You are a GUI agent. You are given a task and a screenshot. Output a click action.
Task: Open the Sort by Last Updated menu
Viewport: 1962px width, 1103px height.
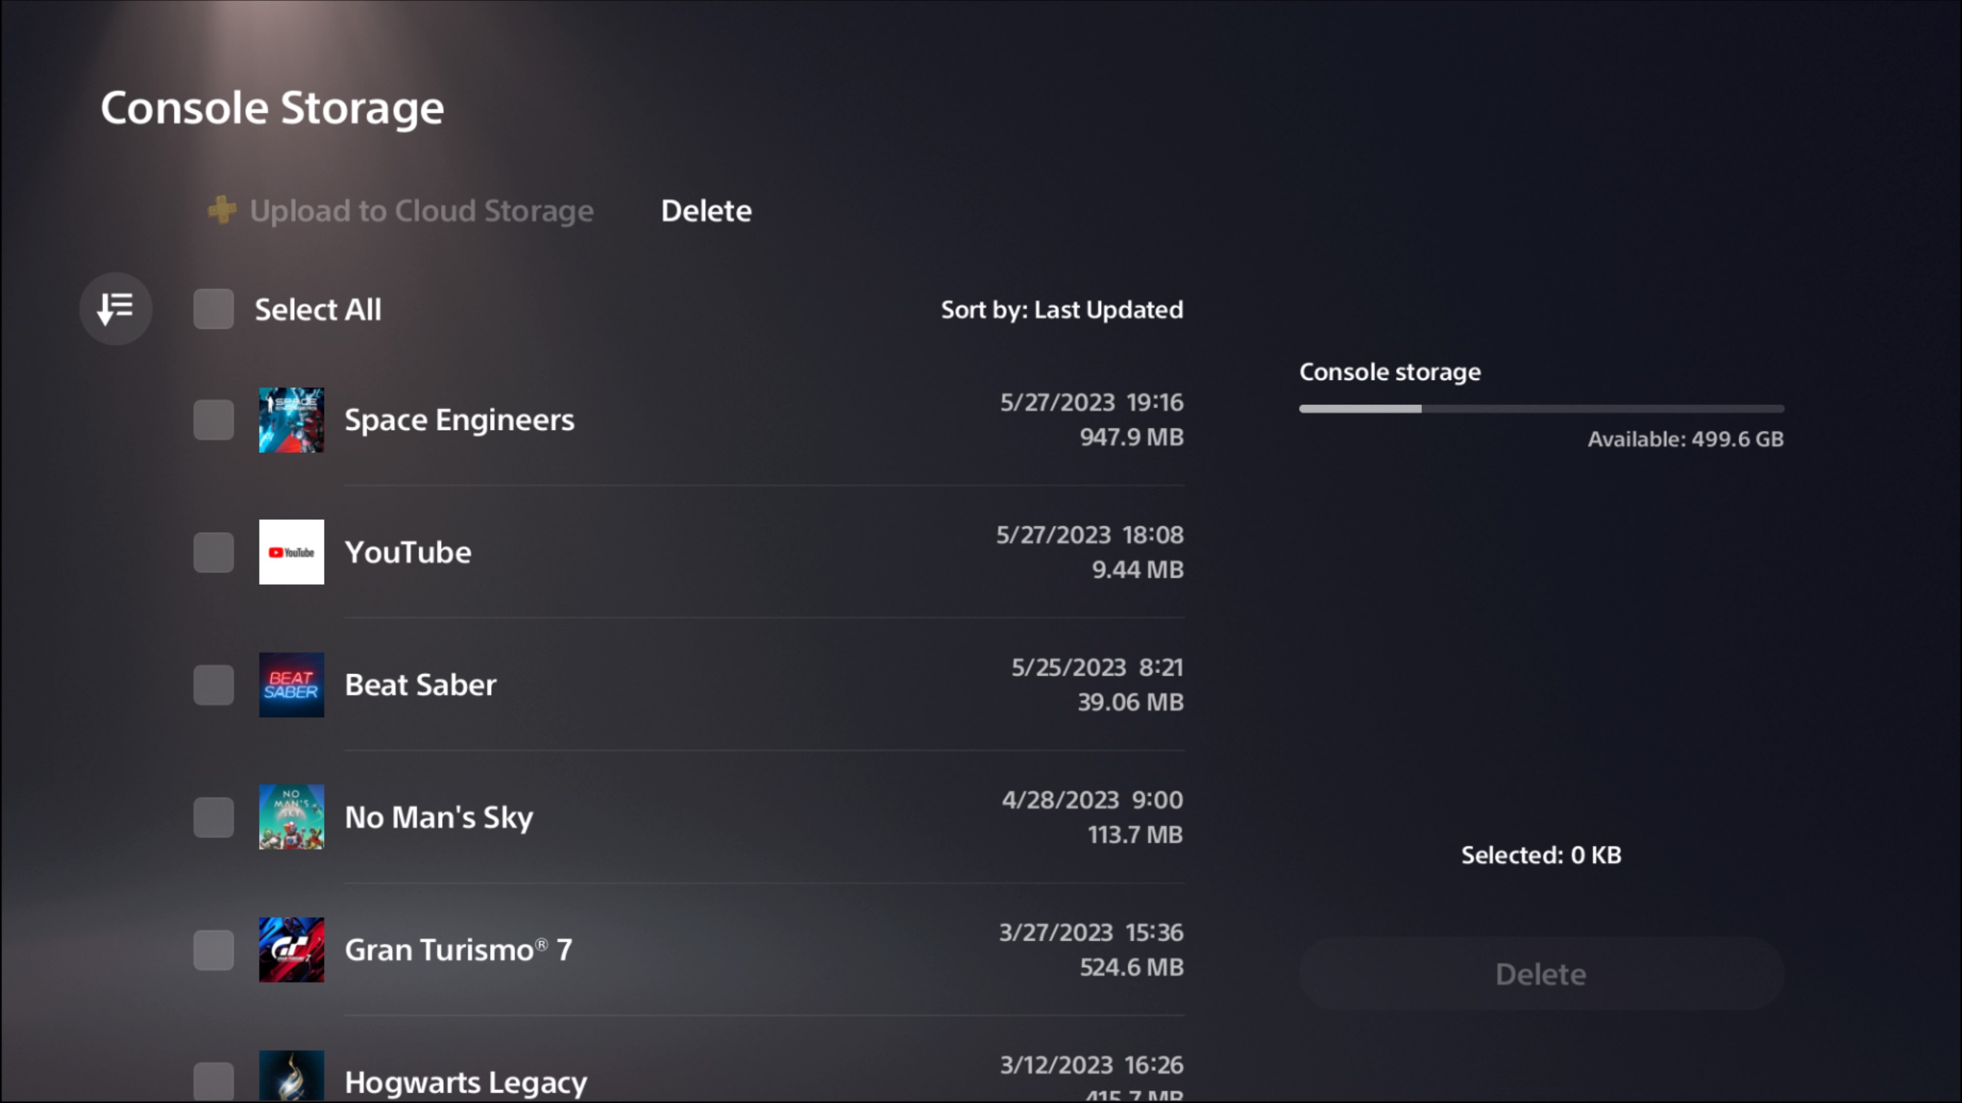[x=1062, y=310]
